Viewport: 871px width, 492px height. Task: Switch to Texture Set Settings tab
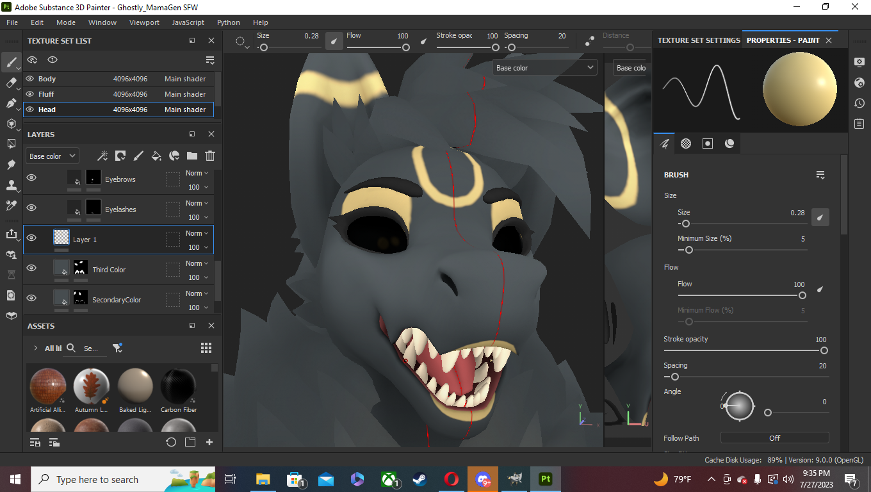698,40
